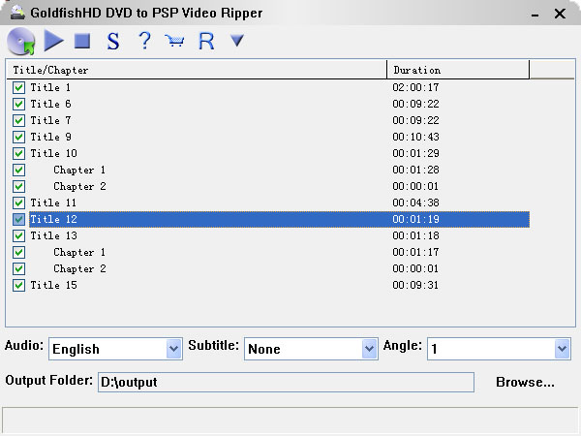Click the shopping cart purchase icon

coord(174,41)
